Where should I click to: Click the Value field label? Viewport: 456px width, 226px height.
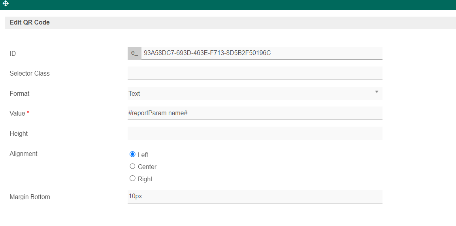point(17,114)
